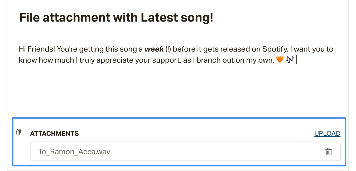Click the paperclip attachments icon
356x171 pixels.
[18, 132]
